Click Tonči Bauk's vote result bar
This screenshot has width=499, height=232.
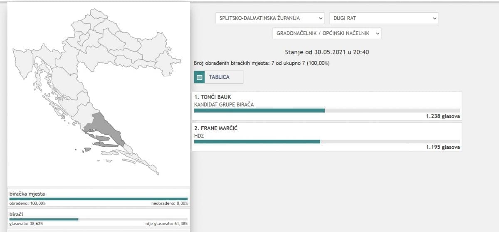(x=259, y=110)
